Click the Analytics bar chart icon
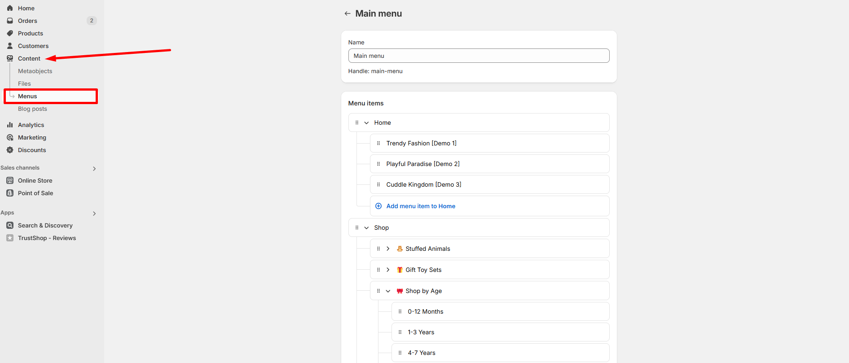 point(10,125)
